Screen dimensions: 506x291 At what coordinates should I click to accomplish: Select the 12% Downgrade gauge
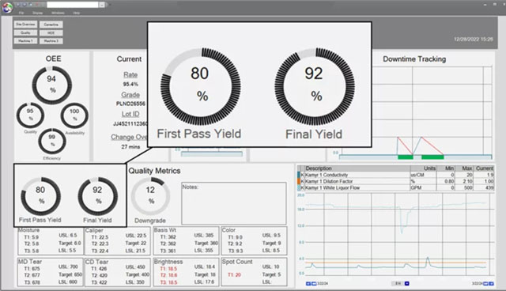(150, 196)
